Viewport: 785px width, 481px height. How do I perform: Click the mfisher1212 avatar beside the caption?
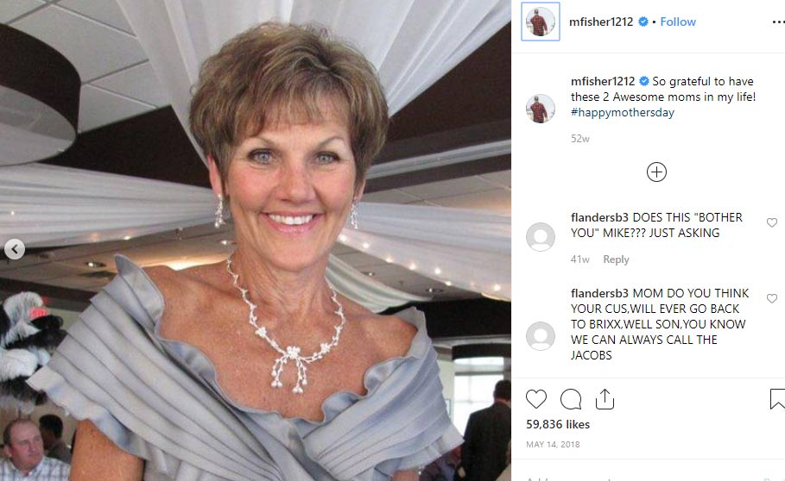point(541,109)
